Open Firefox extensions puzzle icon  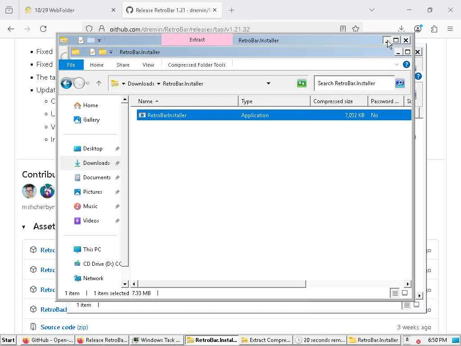(x=434, y=29)
